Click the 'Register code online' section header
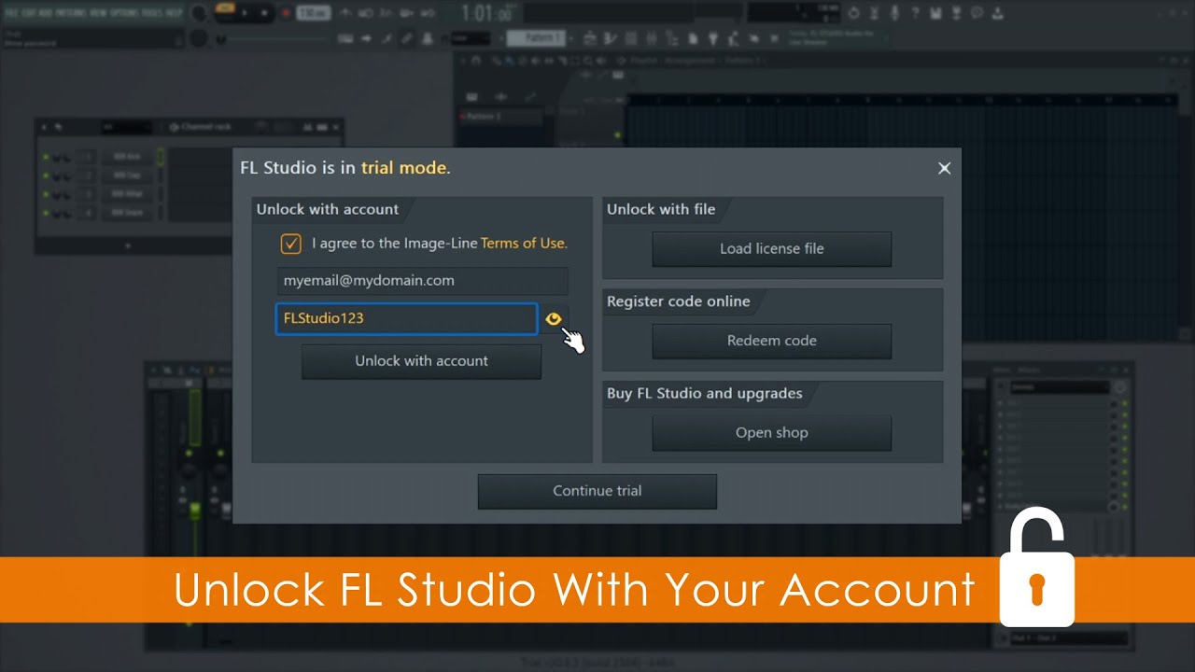The width and height of the screenshot is (1195, 672). pos(679,301)
